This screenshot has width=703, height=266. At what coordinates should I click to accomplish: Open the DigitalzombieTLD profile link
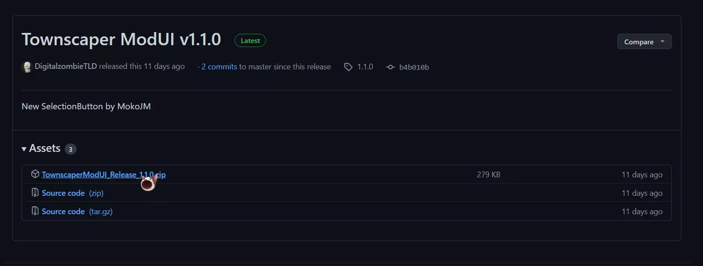[66, 66]
